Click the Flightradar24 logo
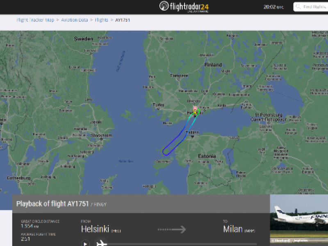 pos(184,7)
